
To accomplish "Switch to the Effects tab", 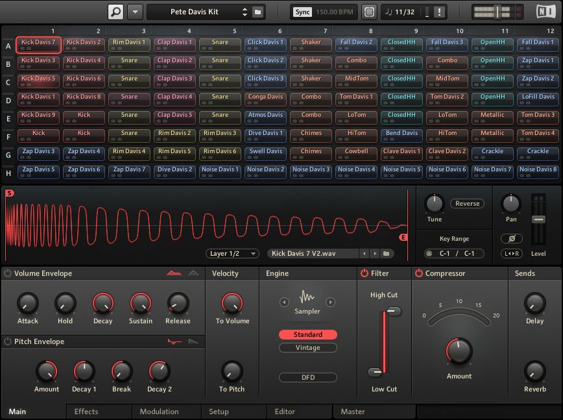I will (x=99, y=412).
